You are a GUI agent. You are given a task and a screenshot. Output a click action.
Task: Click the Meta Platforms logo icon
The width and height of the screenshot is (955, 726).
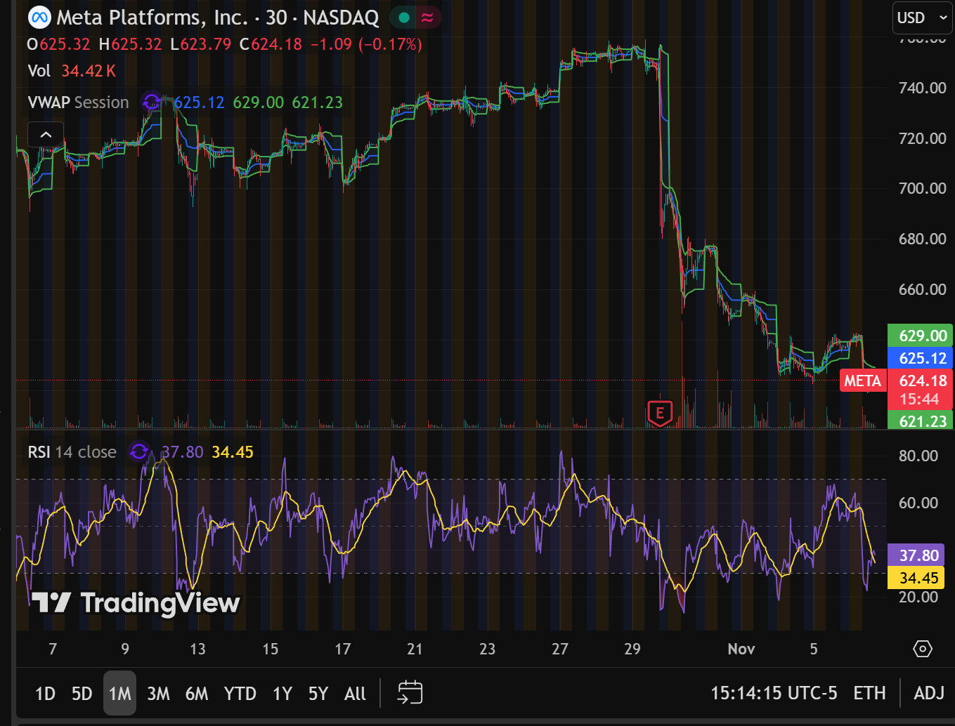[x=39, y=17]
